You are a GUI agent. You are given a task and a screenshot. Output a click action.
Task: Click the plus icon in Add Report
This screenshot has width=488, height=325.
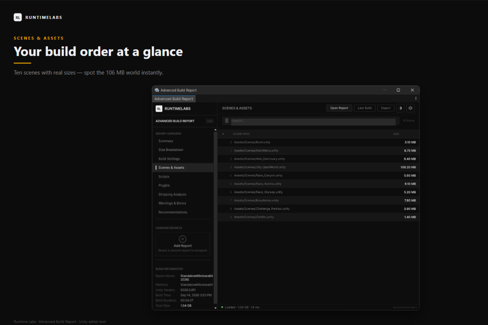click(183, 239)
